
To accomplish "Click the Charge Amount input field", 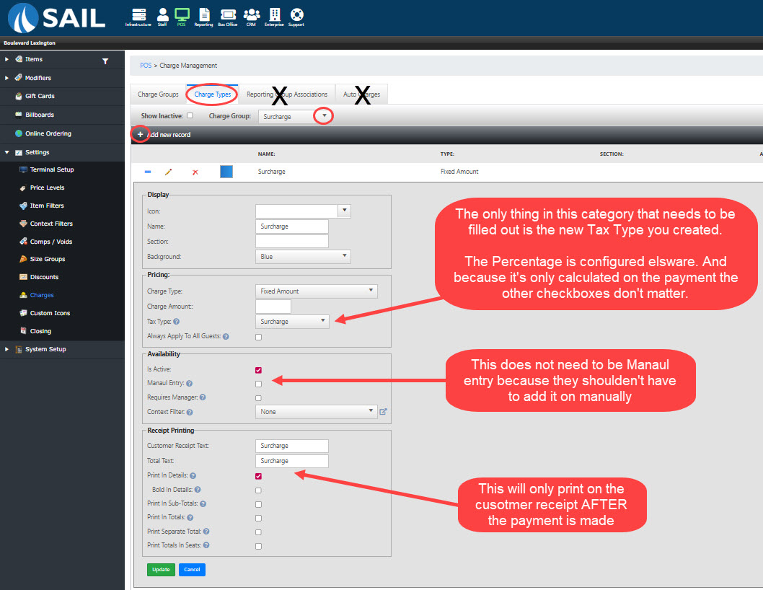I will click(x=273, y=307).
